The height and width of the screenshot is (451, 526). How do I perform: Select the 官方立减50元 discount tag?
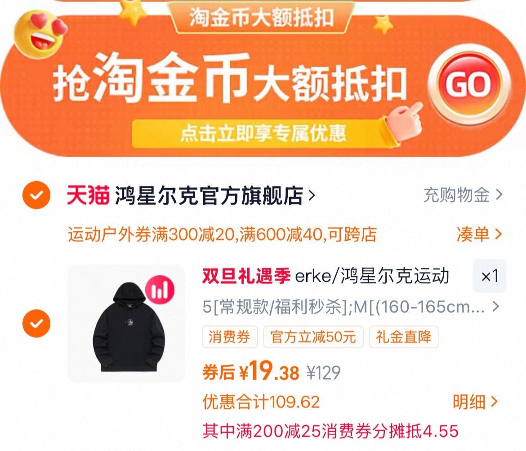pos(313,337)
